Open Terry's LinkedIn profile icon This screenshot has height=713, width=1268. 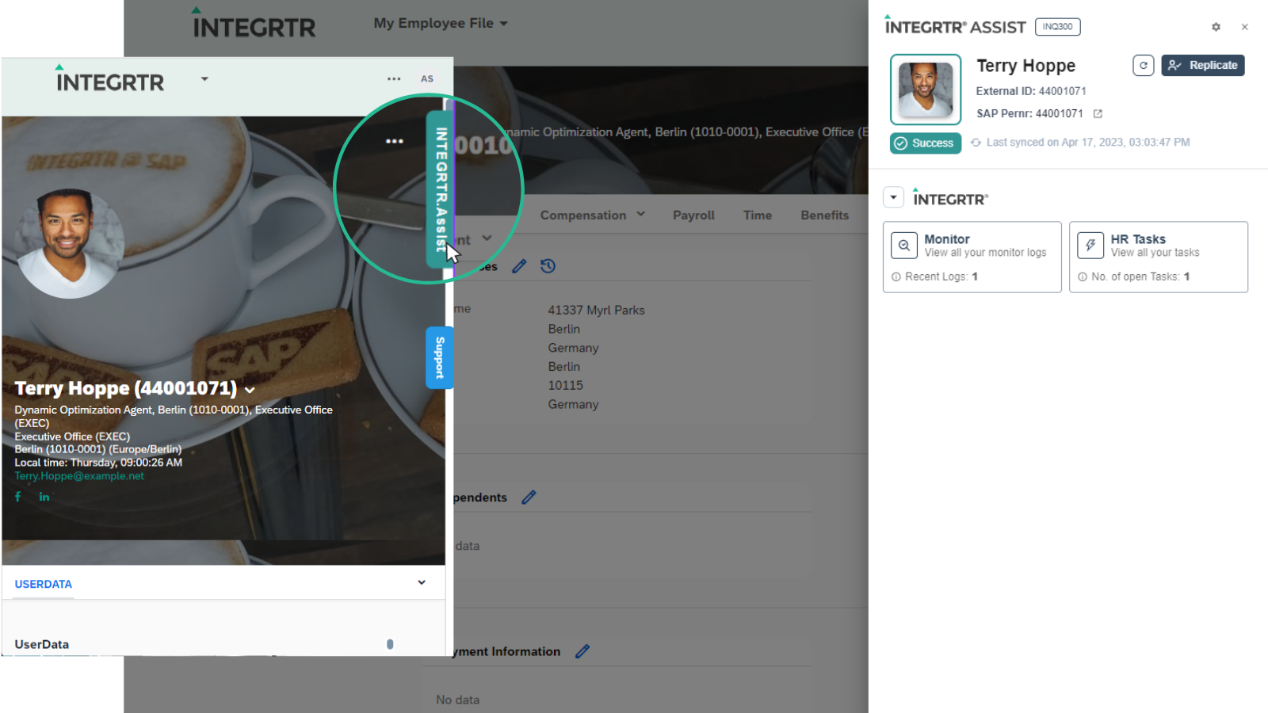pos(44,497)
